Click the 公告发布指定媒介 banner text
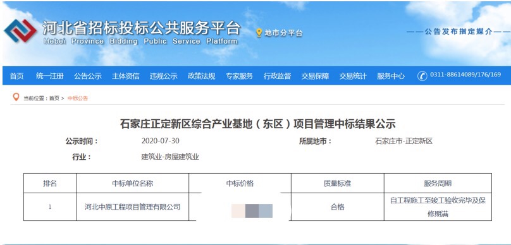 click(x=459, y=32)
